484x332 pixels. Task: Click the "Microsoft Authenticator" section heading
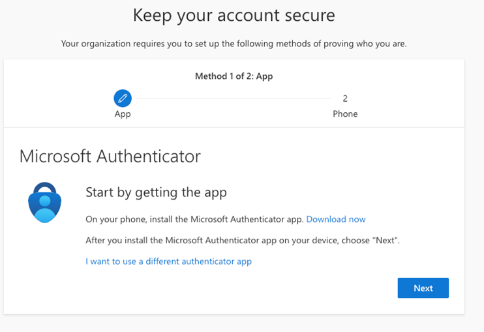coord(110,157)
